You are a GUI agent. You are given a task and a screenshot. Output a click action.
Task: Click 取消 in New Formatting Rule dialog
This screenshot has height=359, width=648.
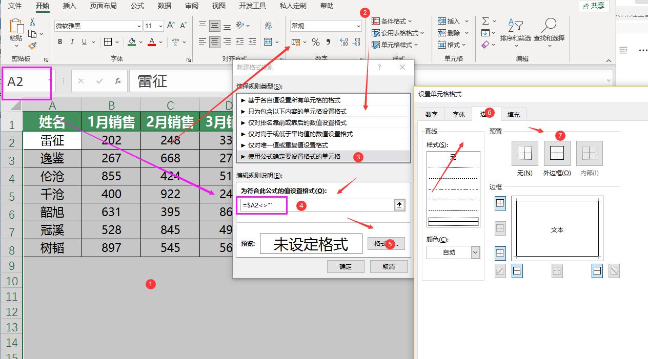click(x=389, y=266)
